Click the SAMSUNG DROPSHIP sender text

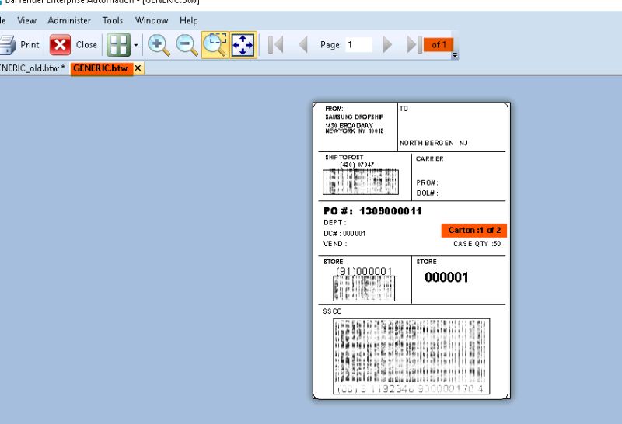[x=355, y=117]
